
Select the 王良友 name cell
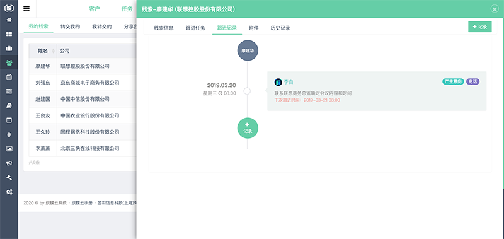coord(43,115)
